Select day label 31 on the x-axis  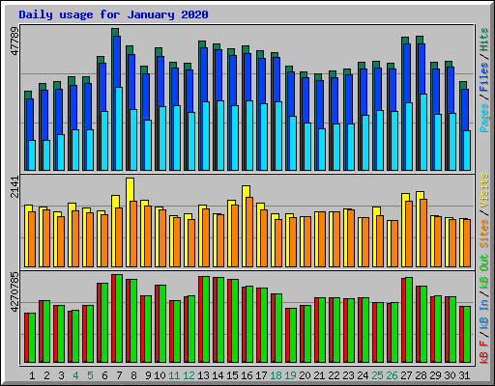pos(464,375)
